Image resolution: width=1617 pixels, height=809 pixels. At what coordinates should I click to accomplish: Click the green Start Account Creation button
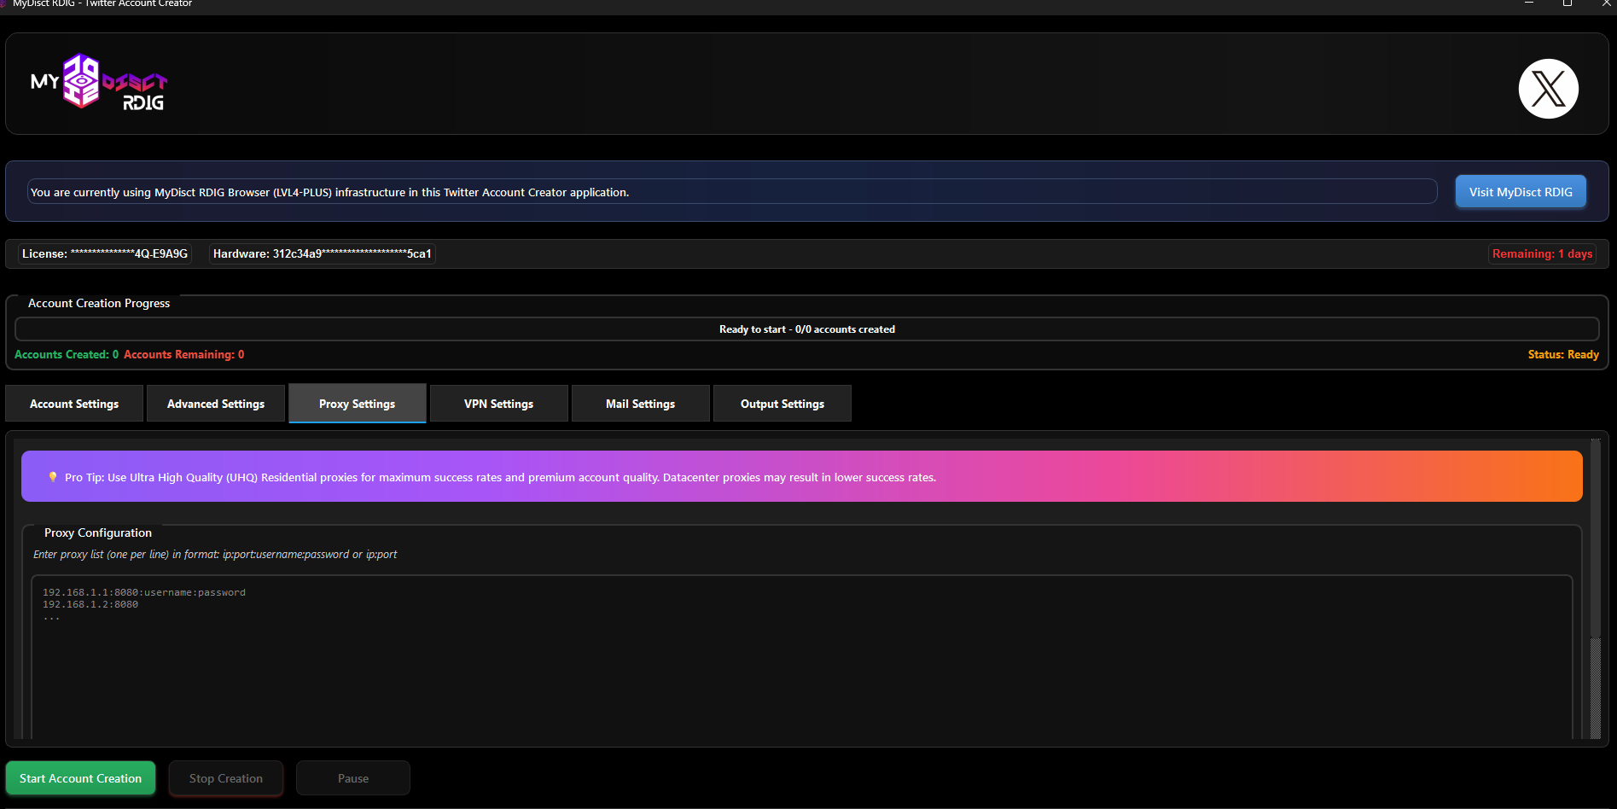(81, 778)
